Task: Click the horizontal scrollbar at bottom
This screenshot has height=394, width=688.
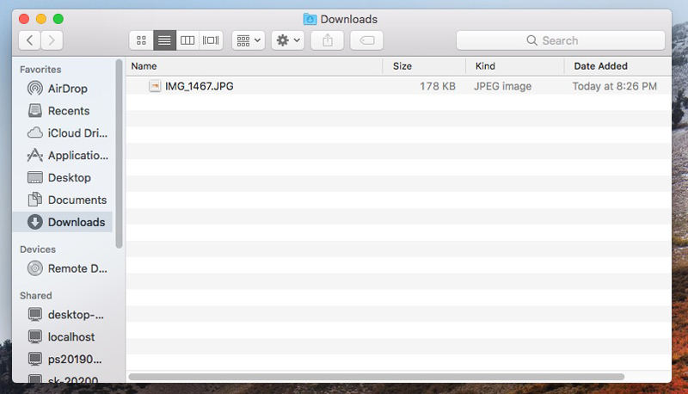Action: 377,377
